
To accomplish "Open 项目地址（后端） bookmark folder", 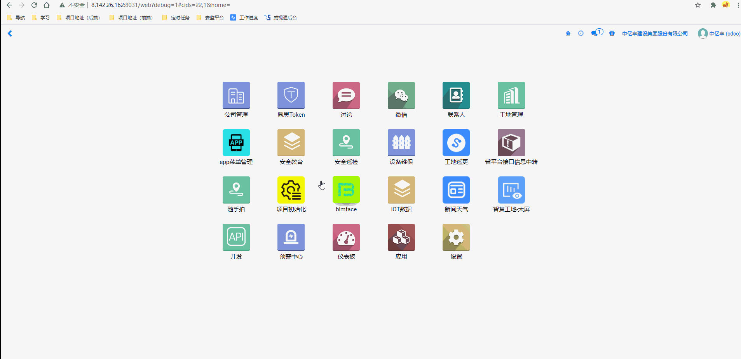I will point(78,17).
